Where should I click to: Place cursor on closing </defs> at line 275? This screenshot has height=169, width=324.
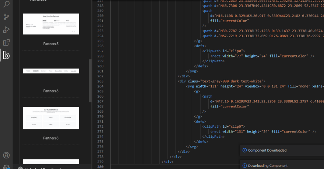point(201,141)
